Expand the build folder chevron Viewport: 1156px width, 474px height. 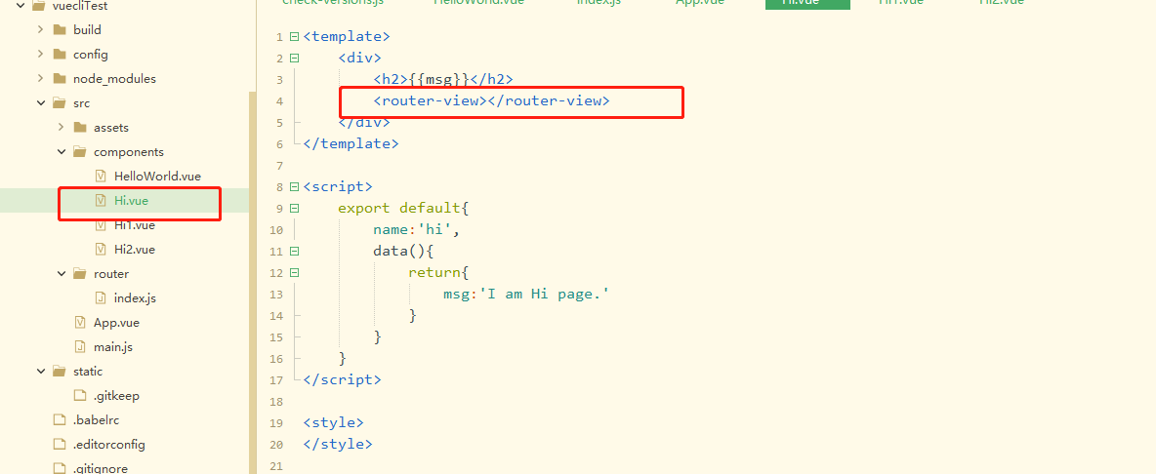point(41,30)
